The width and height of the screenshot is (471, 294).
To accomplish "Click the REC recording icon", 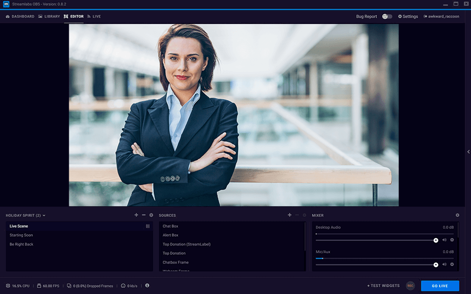I will (410, 286).
